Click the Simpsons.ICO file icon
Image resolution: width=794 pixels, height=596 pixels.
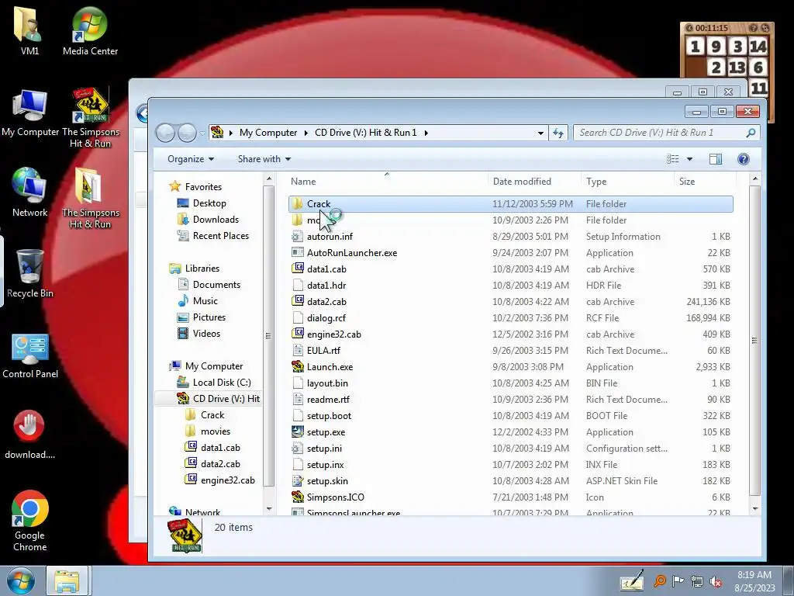(298, 497)
